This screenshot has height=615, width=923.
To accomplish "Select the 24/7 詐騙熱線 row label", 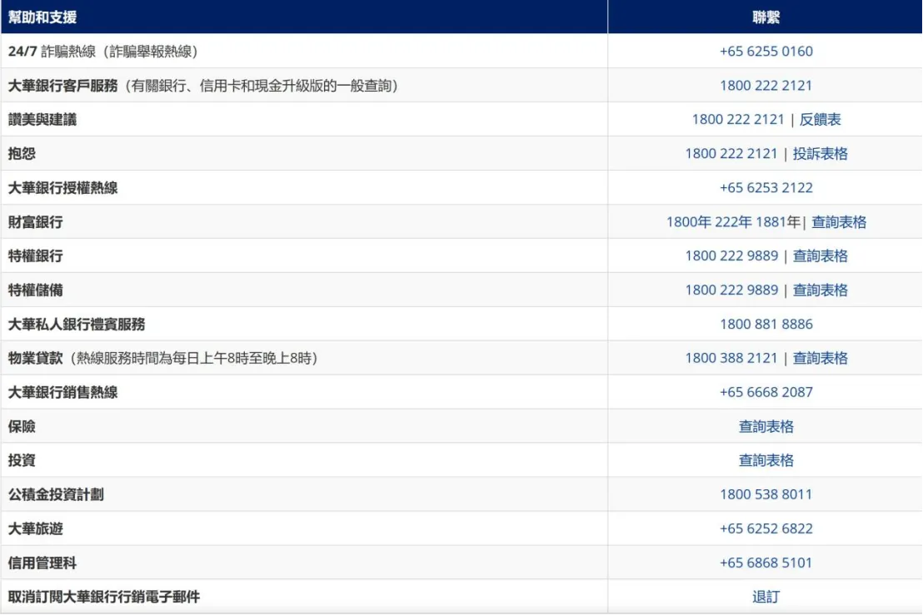I will click(x=103, y=51).
